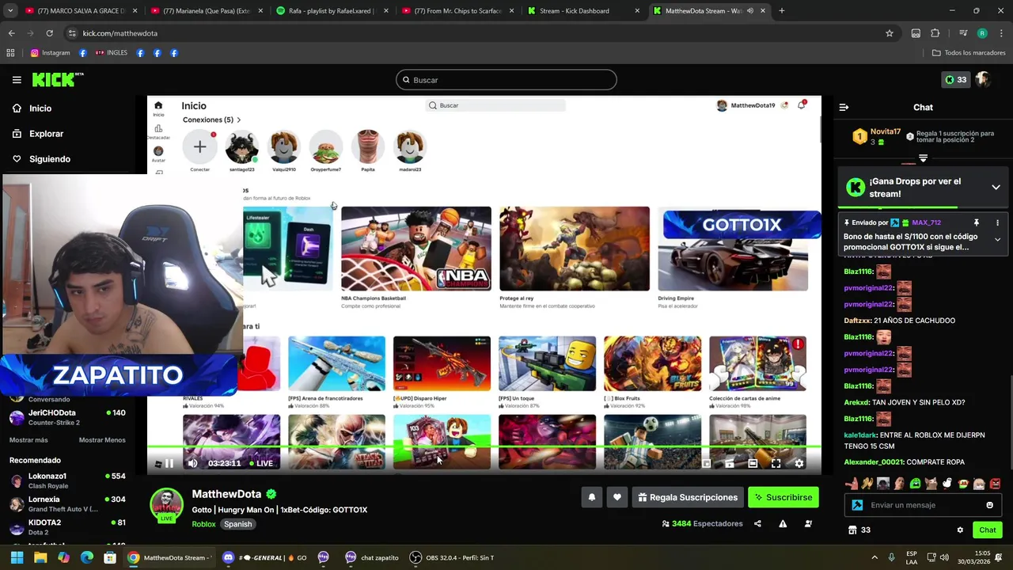Screen dimensions: 1013x570
Task: Insert the green slime emote
Action: pos(915,483)
